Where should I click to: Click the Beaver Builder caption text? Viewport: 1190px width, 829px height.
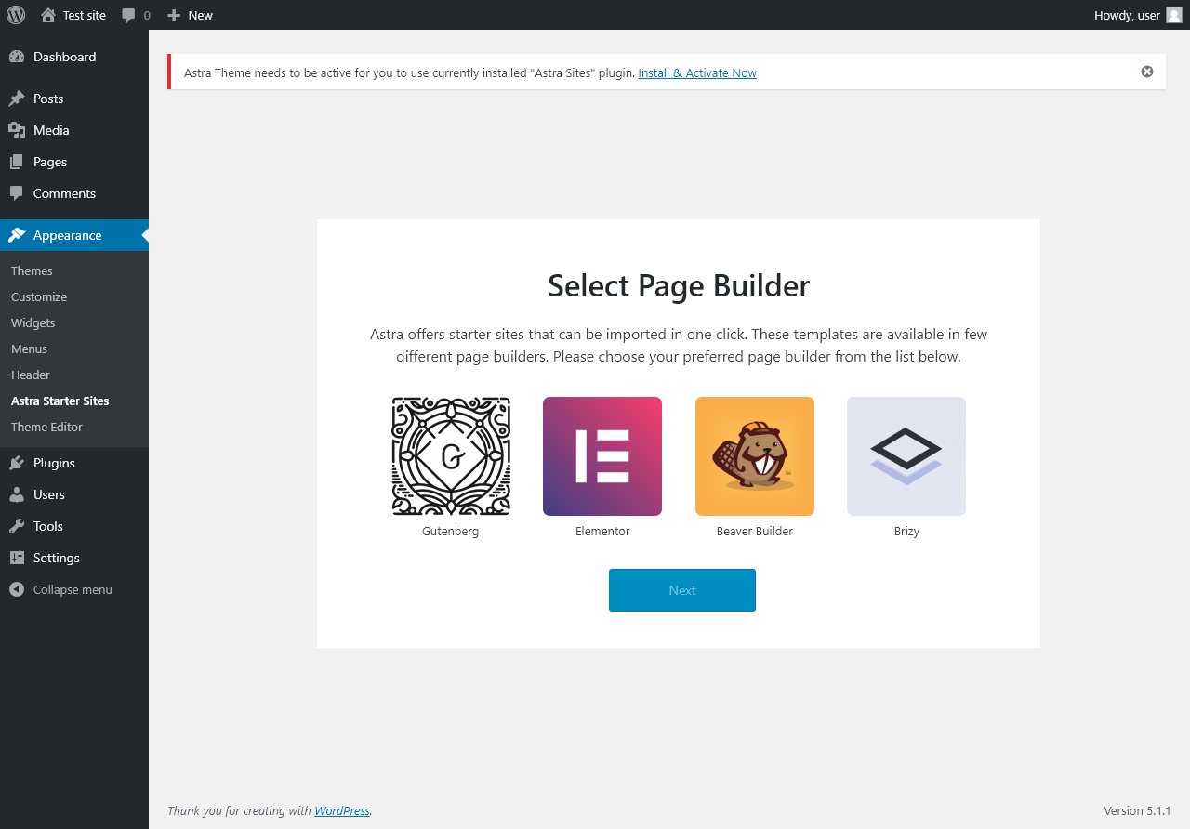[x=755, y=532]
